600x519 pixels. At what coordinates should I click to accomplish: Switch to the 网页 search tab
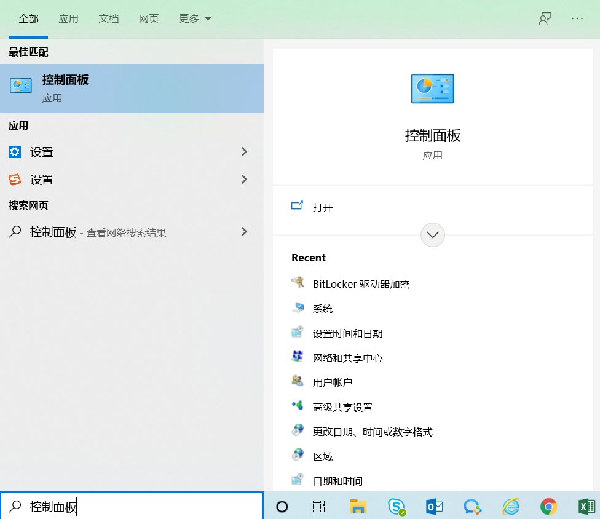click(x=148, y=18)
